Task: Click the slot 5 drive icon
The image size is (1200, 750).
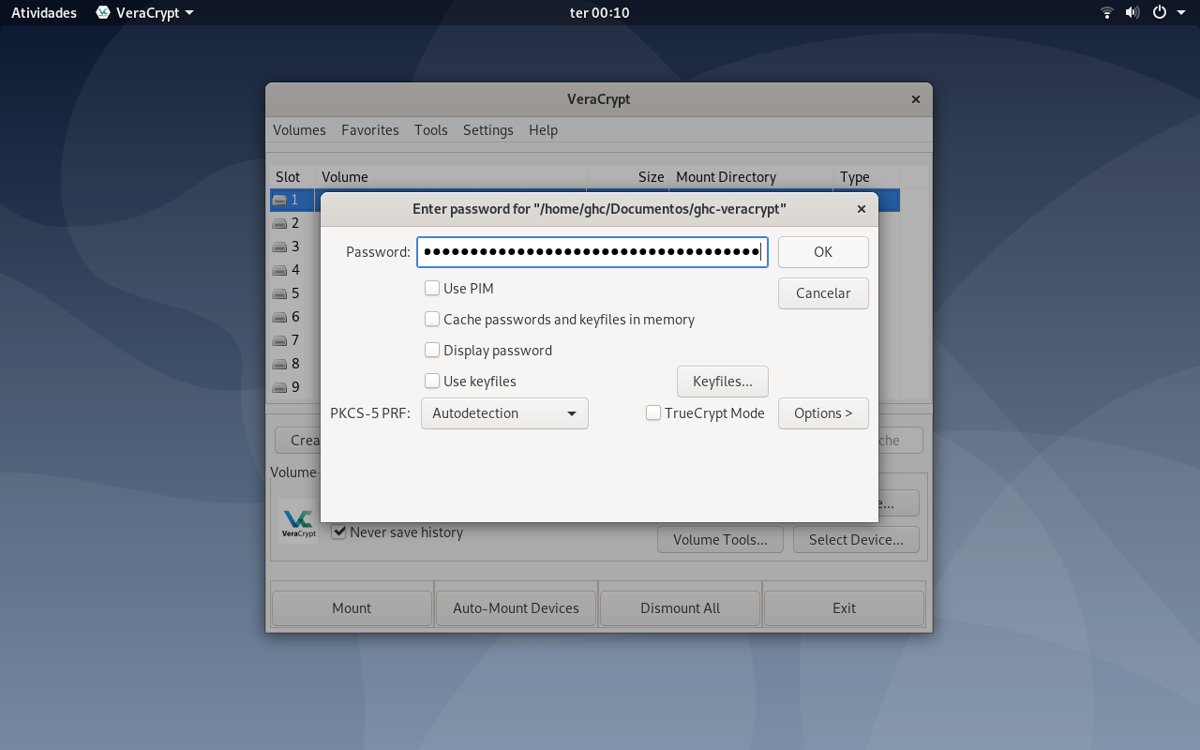Action: (x=279, y=293)
